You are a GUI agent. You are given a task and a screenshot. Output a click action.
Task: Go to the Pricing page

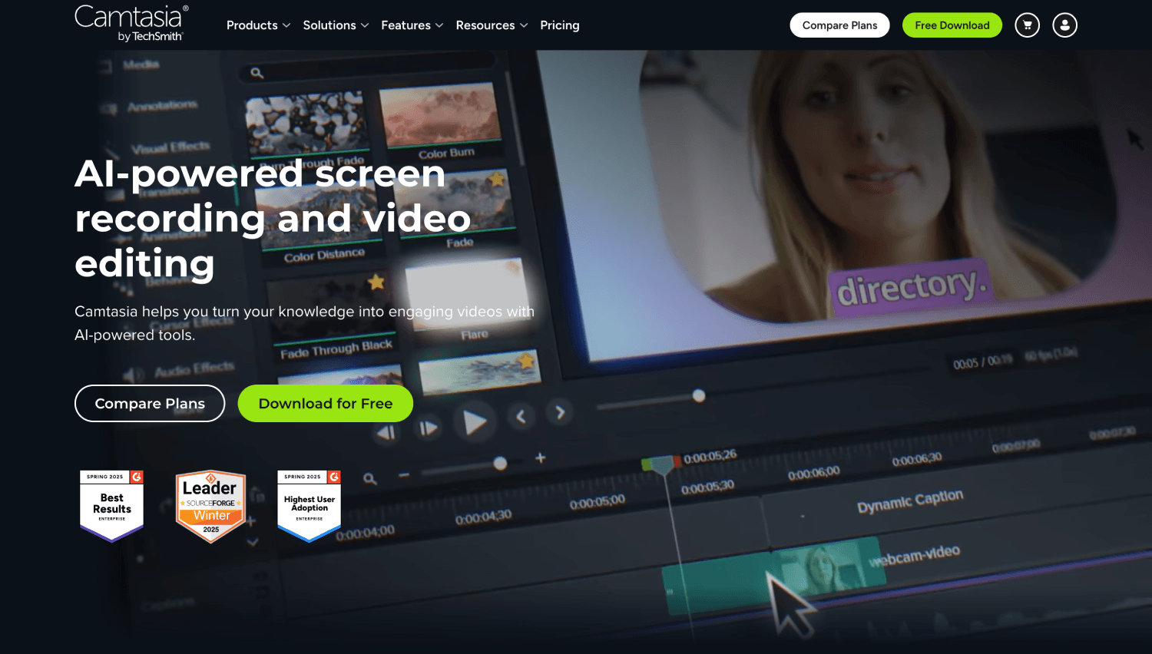560,25
